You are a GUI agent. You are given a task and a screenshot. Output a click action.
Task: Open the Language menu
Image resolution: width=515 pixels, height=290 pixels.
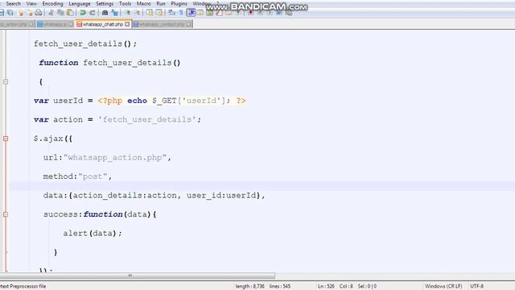(80, 3)
